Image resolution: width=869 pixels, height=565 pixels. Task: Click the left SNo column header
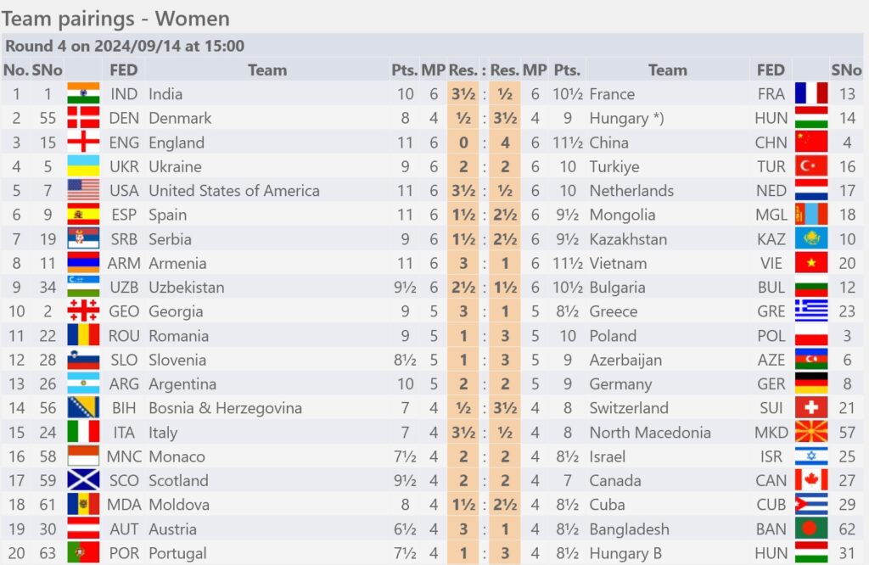tap(48, 70)
